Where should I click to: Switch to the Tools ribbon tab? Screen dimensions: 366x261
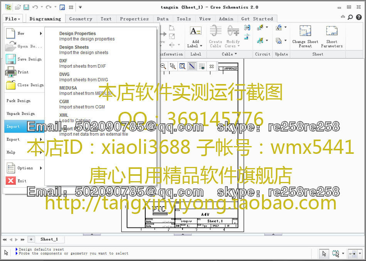click(x=184, y=19)
